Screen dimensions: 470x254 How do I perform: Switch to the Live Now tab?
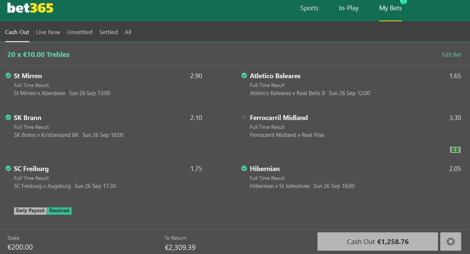(x=48, y=32)
